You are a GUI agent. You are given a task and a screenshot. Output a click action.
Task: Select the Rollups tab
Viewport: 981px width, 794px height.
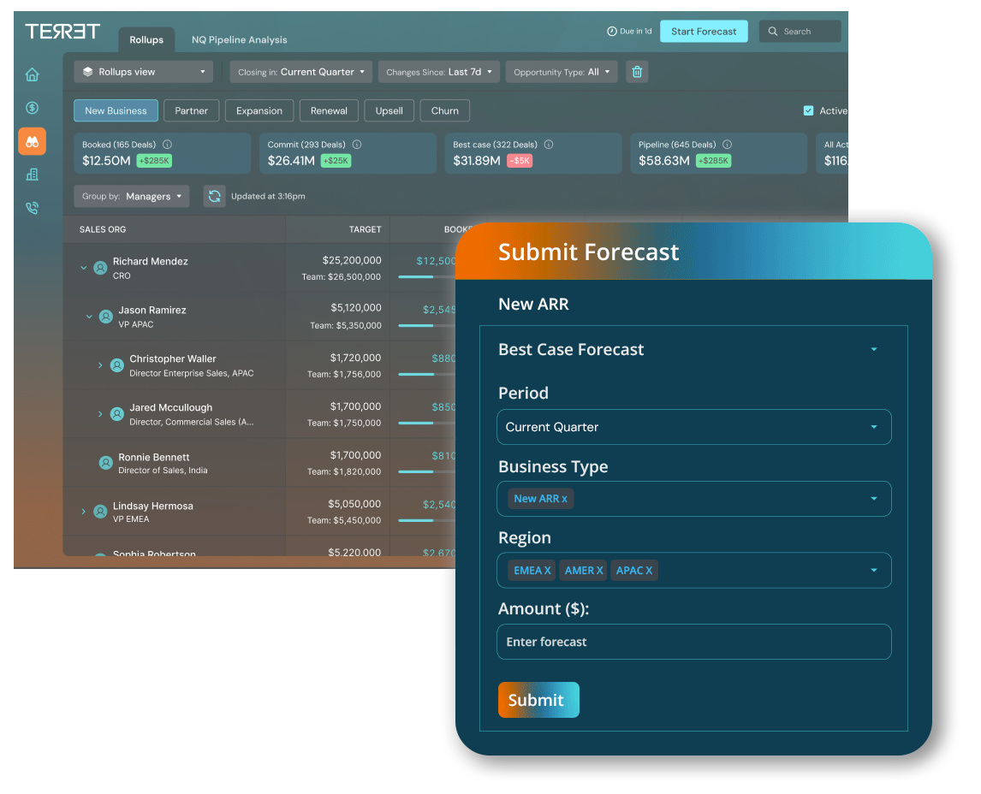click(x=146, y=39)
